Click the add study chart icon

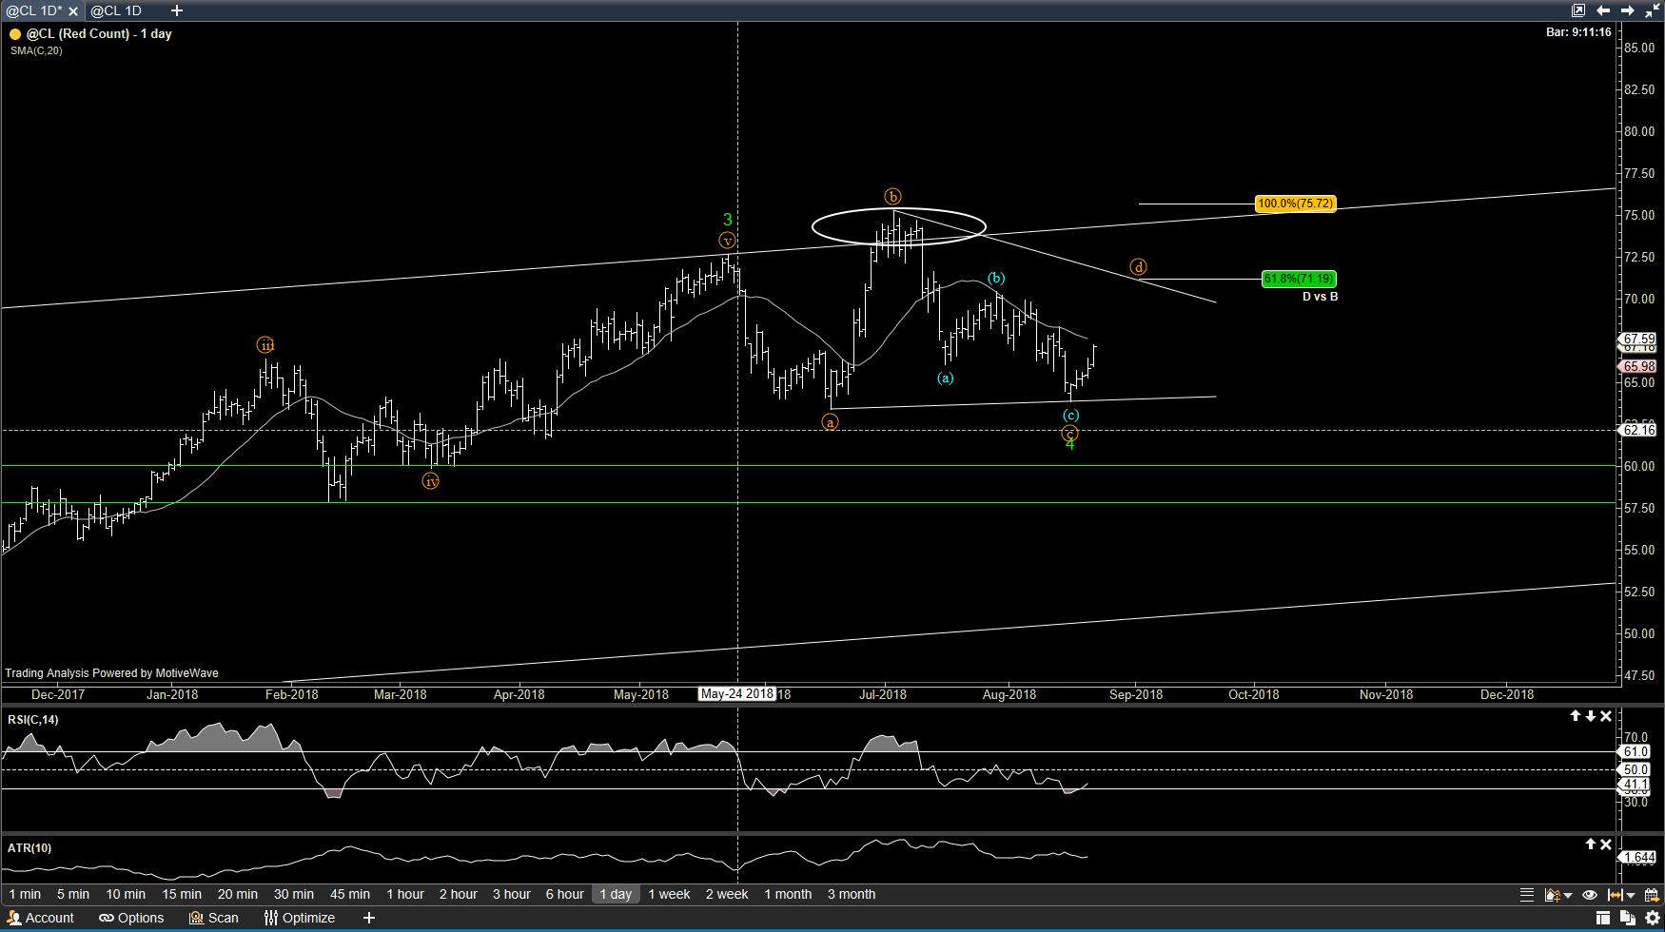[1551, 895]
